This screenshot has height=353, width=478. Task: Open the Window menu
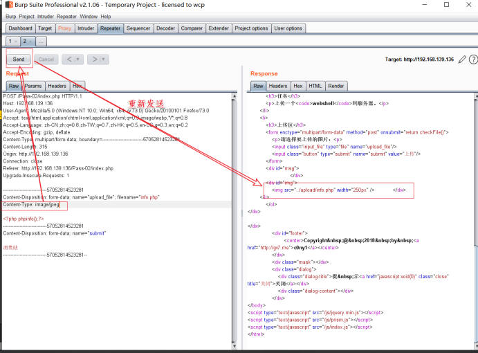[x=89, y=17]
